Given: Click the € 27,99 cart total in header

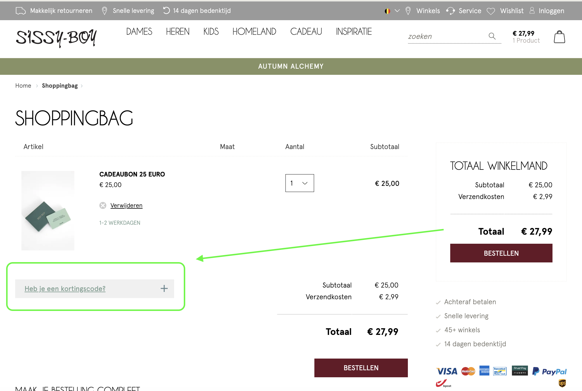Looking at the screenshot, I should click(x=523, y=33).
